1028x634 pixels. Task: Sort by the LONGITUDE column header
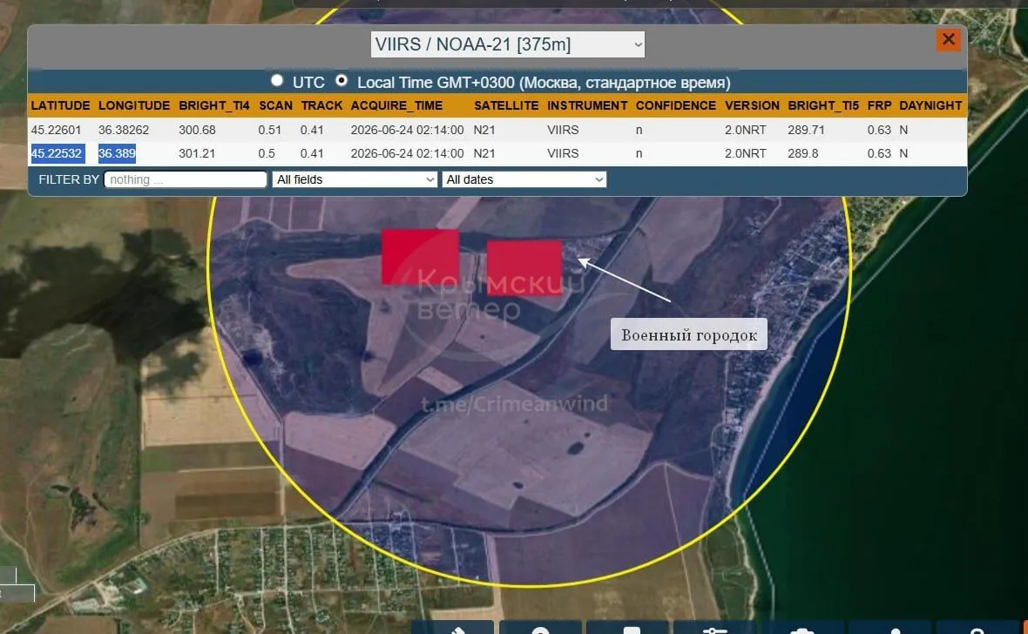pyautogui.click(x=134, y=105)
